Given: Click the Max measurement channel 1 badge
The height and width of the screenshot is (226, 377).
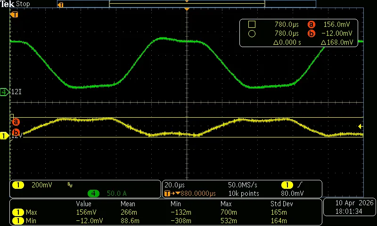Looking at the screenshot, I should pos(18,212).
